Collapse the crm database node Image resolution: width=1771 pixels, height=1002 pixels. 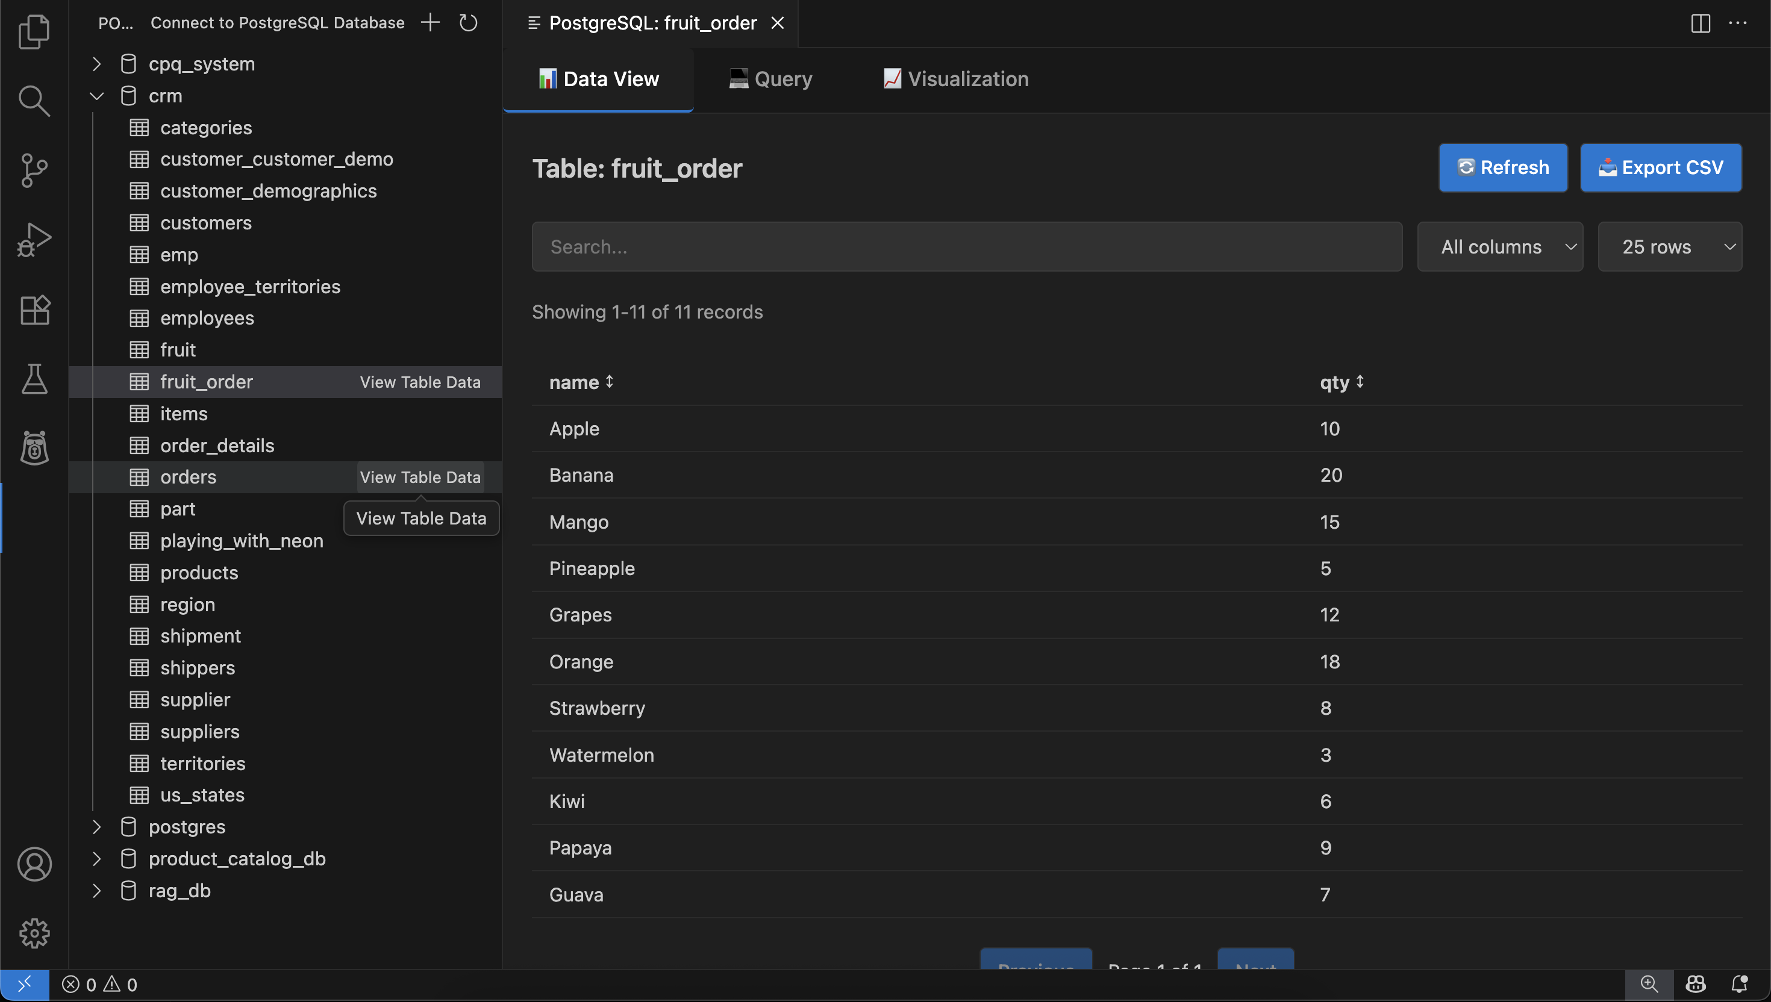tap(97, 96)
